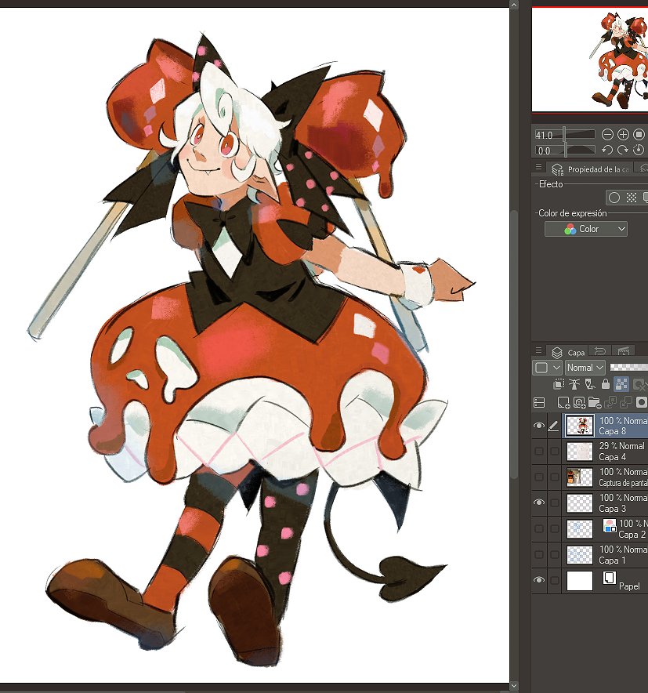
Task: Clip layer to layer below icon
Action: [x=559, y=384]
